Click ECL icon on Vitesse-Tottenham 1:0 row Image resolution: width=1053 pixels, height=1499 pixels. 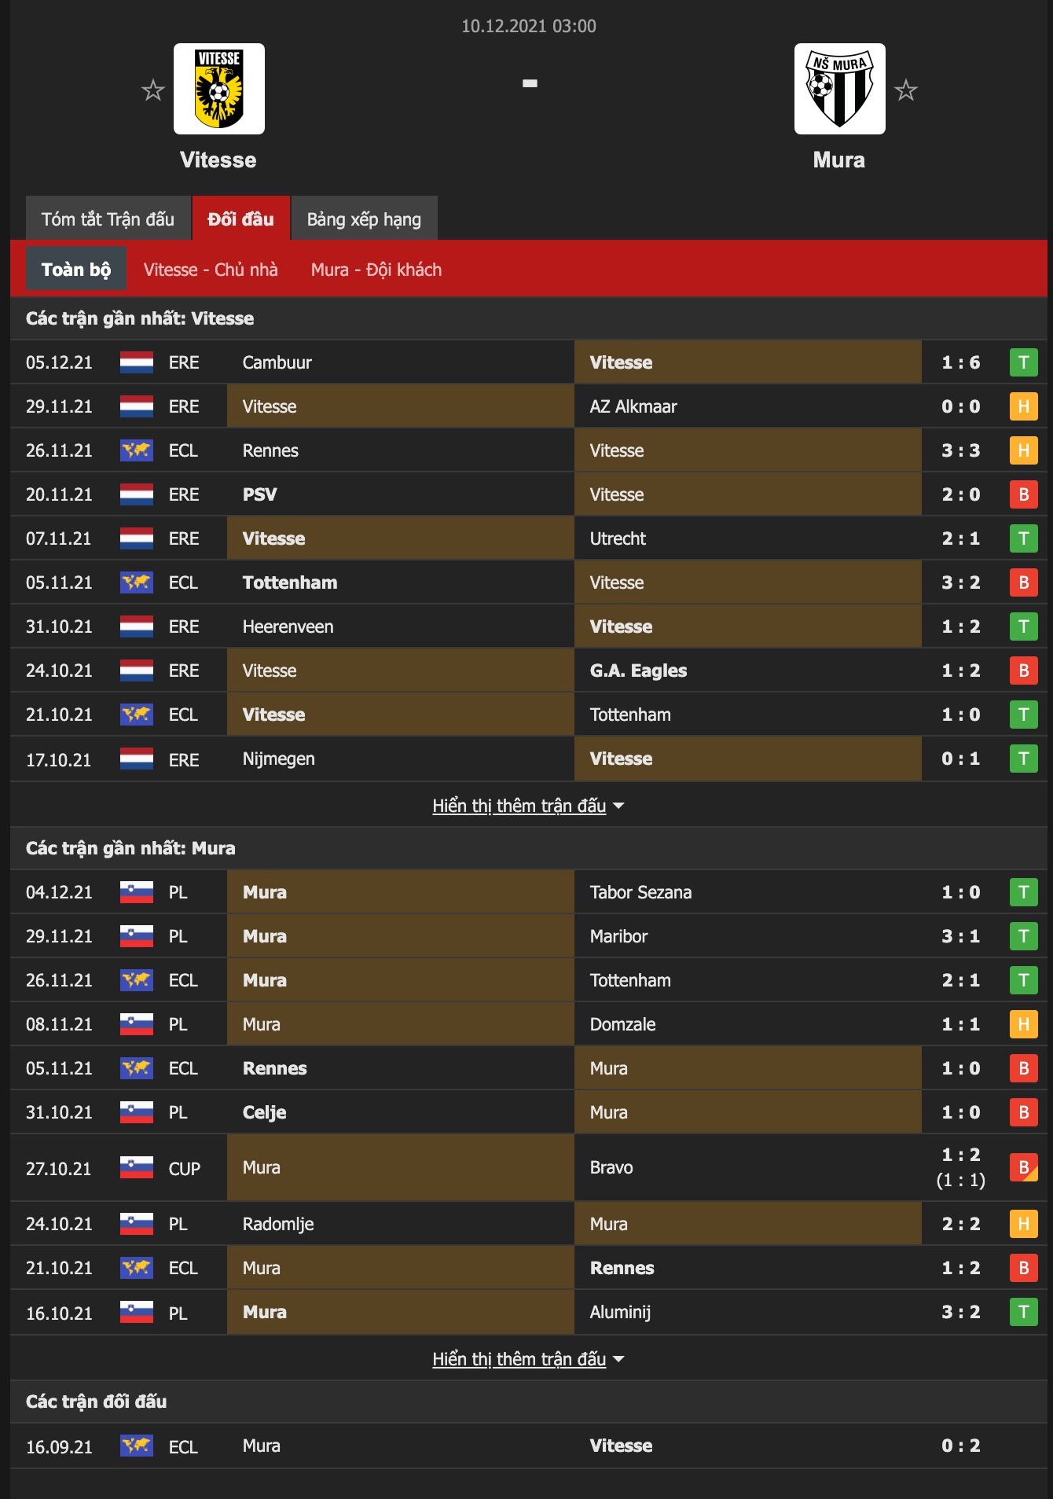click(137, 715)
